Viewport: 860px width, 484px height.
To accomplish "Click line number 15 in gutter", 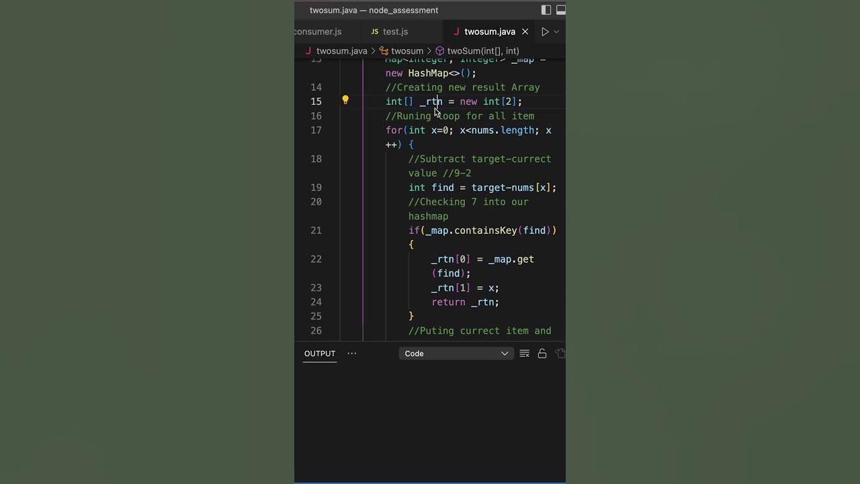I will pos(316,102).
